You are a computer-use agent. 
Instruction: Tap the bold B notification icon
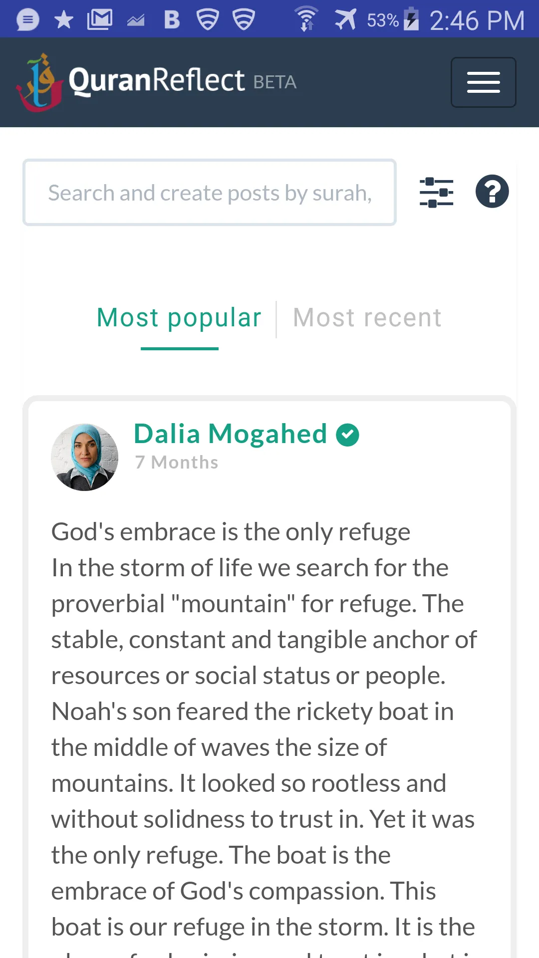(x=172, y=20)
